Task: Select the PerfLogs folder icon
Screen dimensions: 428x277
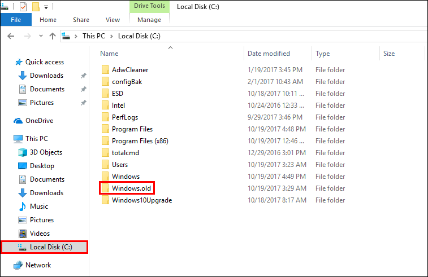Action: 105,117
